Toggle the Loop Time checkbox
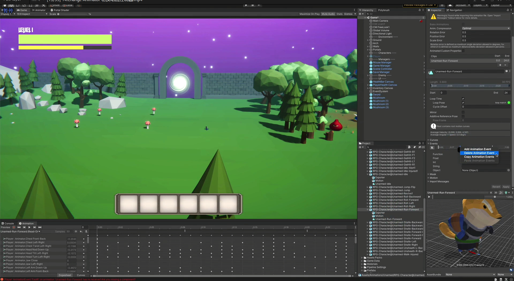The width and height of the screenshot is (514, 281). (x=463, y=99)
